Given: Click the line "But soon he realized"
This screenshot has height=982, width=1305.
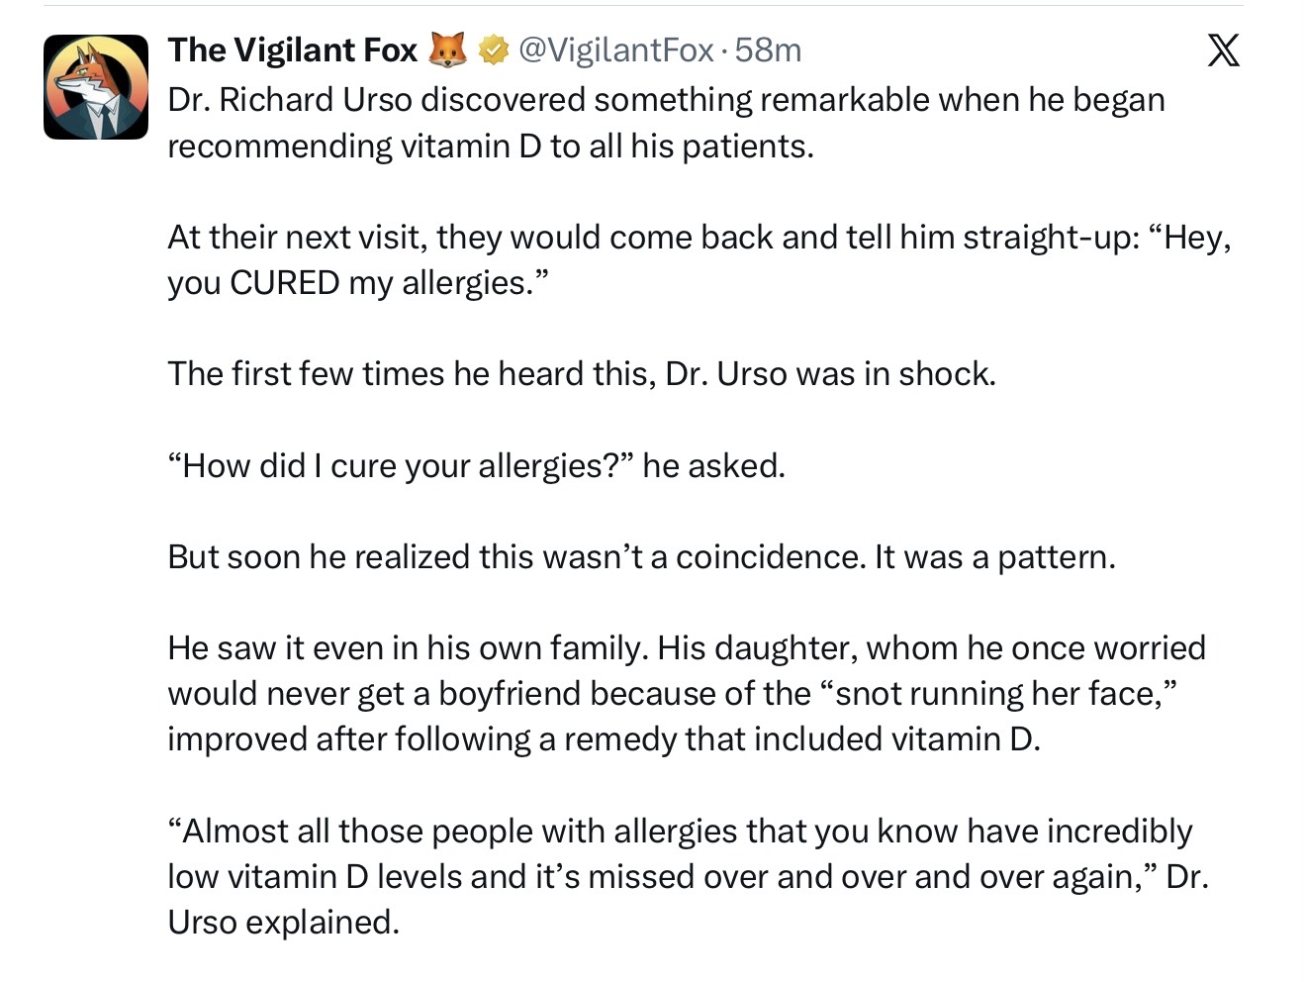Looking at the screenshot, I should pos(641,556).
